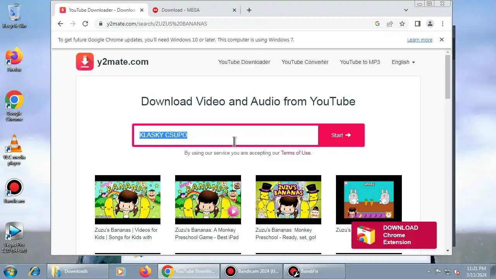Open YouTube Converter nav item
496x279 pixels.
coord(305,62)
